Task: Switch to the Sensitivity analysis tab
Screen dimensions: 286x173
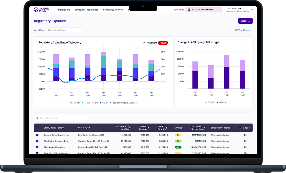Action: [x=113, y=10]
